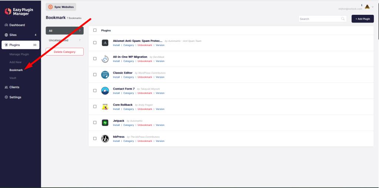Screen dimensions: 379x188
Task: Click Install link for Jetpack
Action: 116,125
